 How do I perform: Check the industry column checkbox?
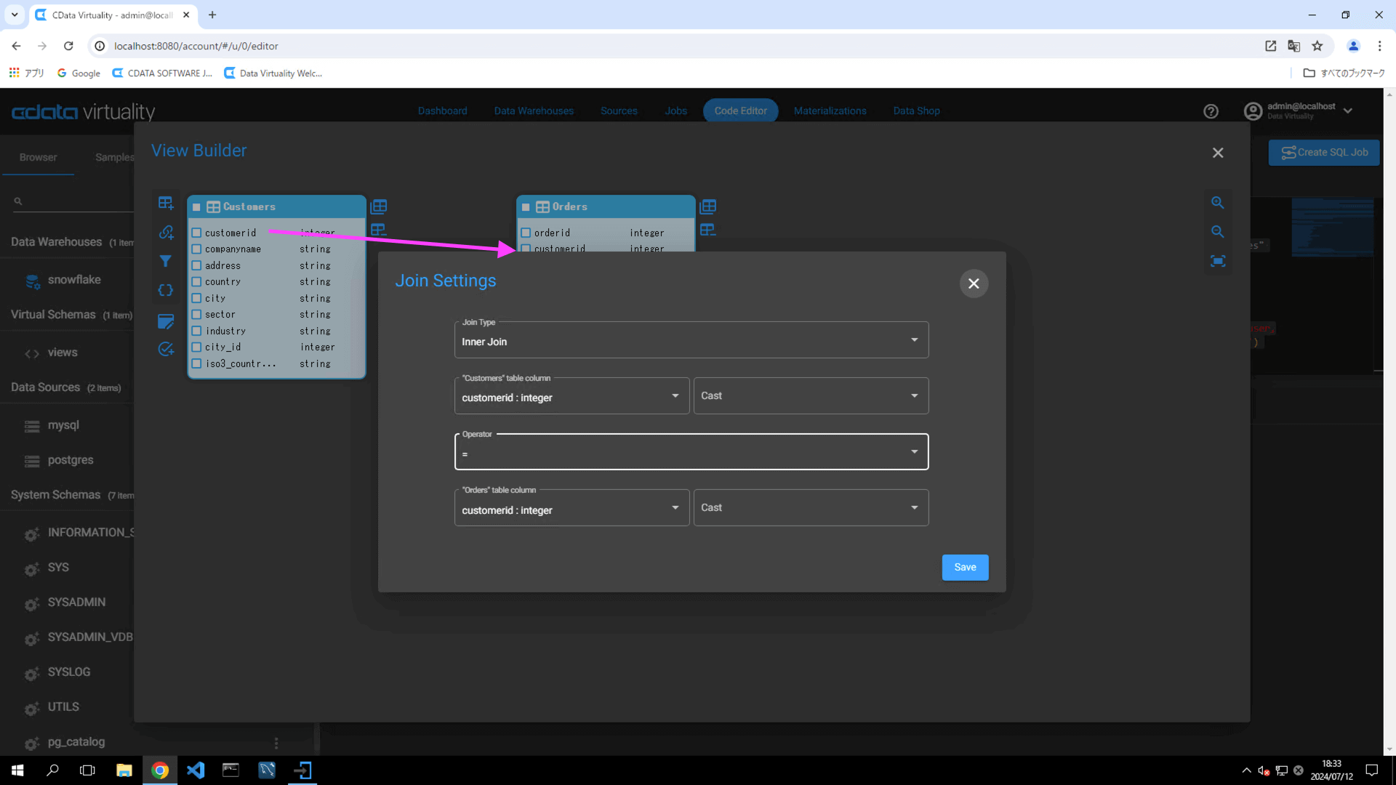(196, 331)
